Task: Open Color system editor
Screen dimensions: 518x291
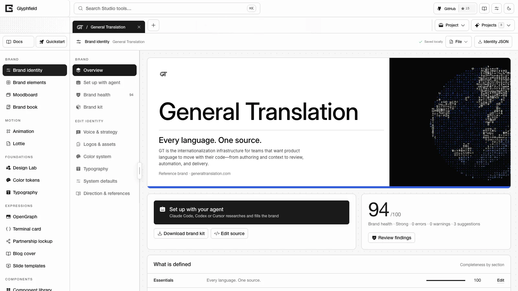Action: (x=105, y=156)
